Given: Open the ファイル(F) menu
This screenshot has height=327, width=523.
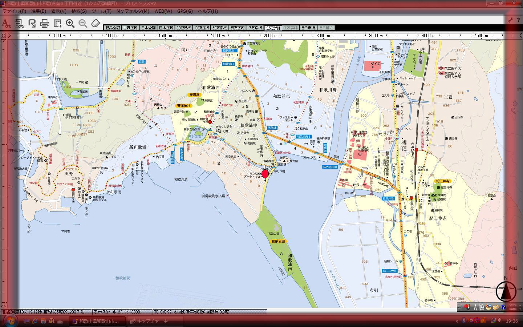Looking at the screenshot, I should coord(15,11).
